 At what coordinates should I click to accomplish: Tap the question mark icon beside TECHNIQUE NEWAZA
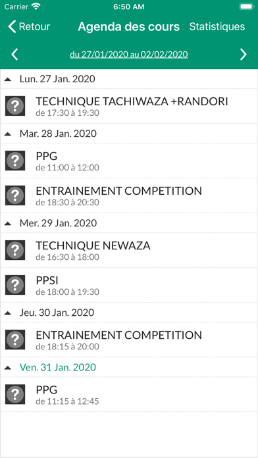coord(15,250)
